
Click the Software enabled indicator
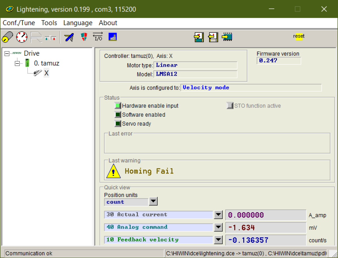coord(118,115)
